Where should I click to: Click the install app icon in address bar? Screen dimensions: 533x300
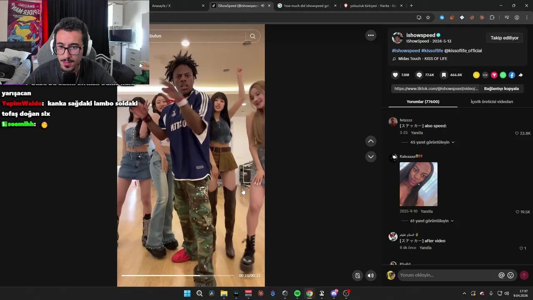pos(419,17)
